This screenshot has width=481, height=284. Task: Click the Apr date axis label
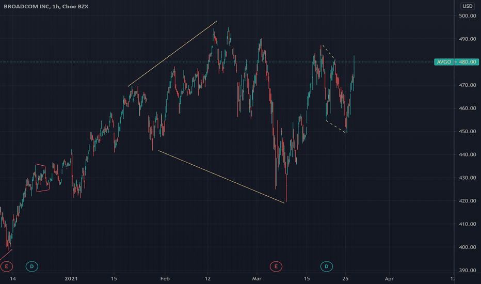coord(389,279)
